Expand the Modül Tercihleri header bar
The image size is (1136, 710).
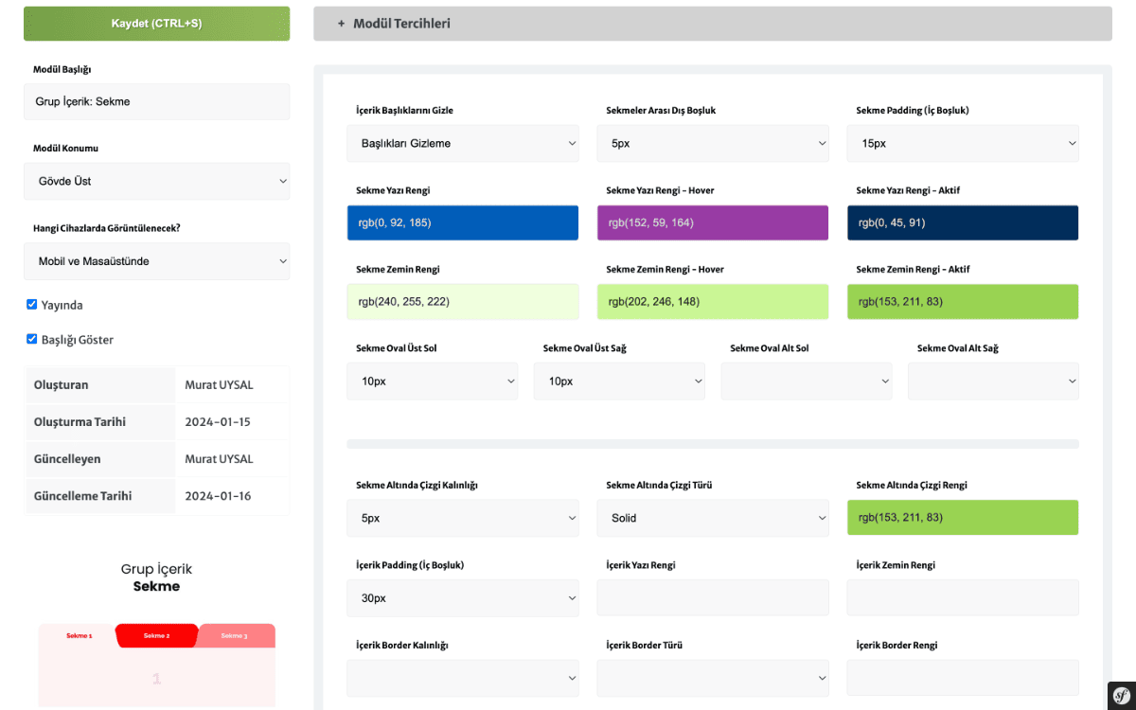tap(712, 24)
